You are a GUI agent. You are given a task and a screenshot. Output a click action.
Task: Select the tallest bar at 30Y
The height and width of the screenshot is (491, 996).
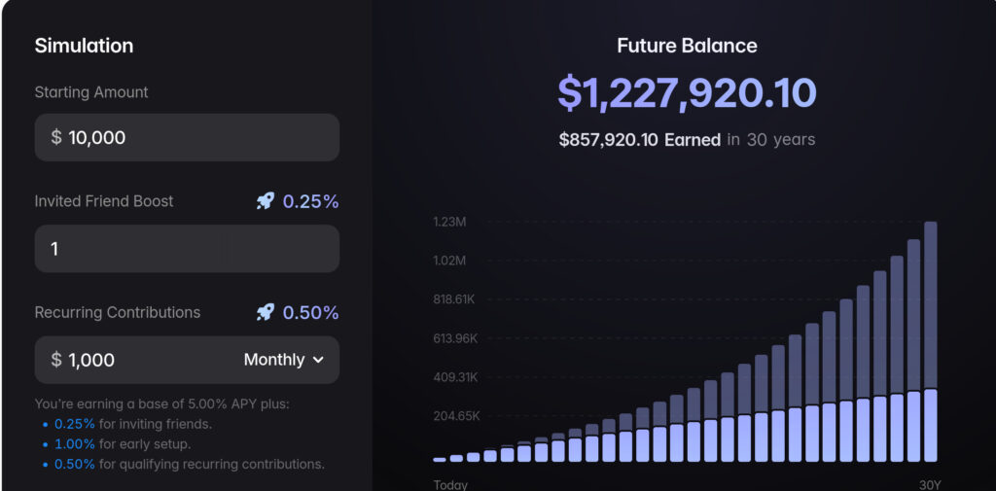(x=930, y=340)
